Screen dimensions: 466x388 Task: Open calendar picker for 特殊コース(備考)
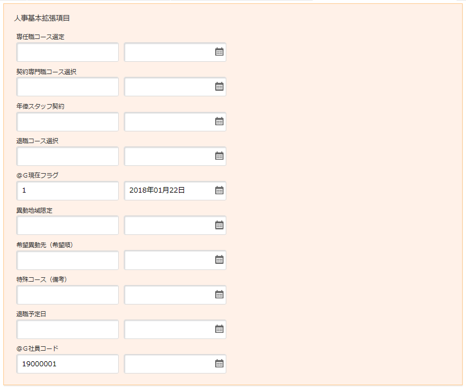click(x=219, y=294)
